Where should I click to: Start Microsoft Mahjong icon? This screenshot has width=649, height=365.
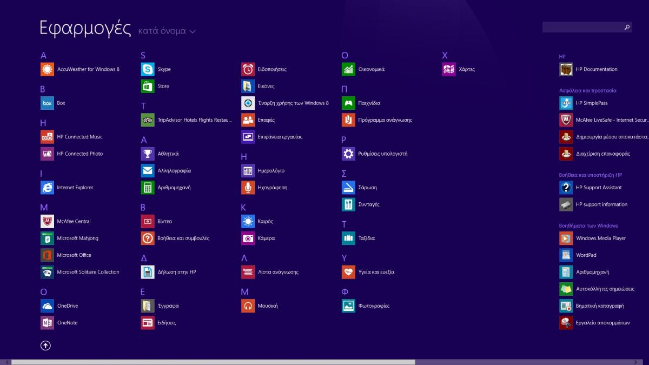(x=47, y=238)
